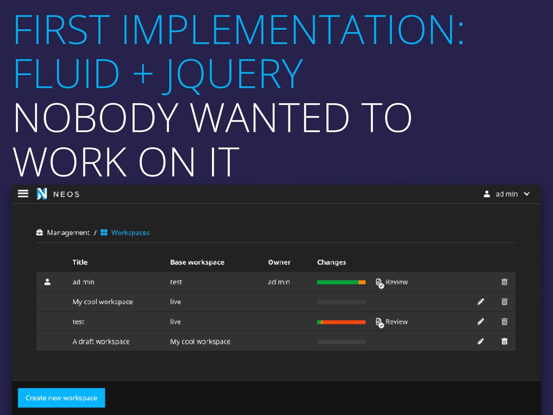This screenshot has height=415, width=553.
Task: Click 'My cool workspace' base cell in draft row
Action: (200, 342)
